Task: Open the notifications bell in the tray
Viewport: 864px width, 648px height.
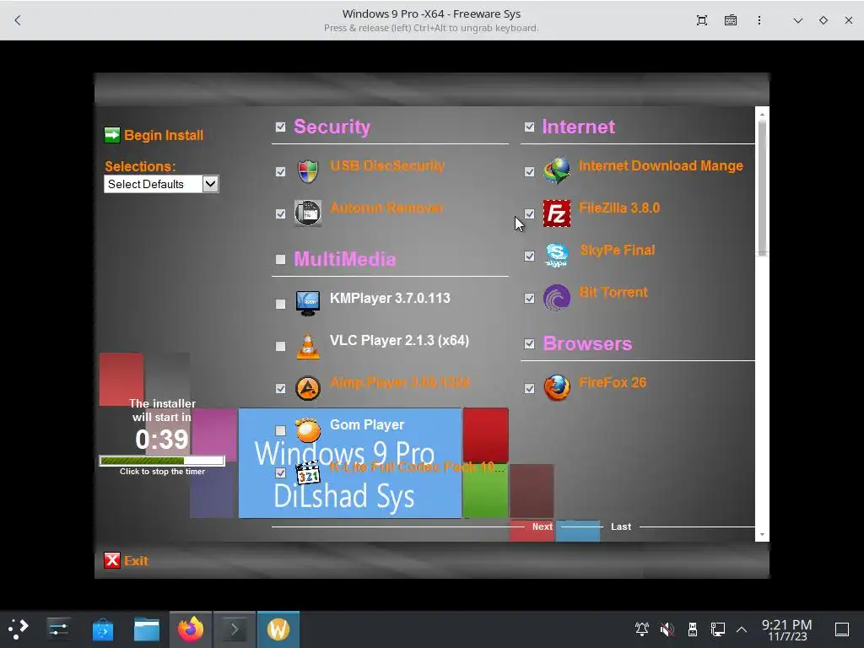Action: tap(642, 629)
